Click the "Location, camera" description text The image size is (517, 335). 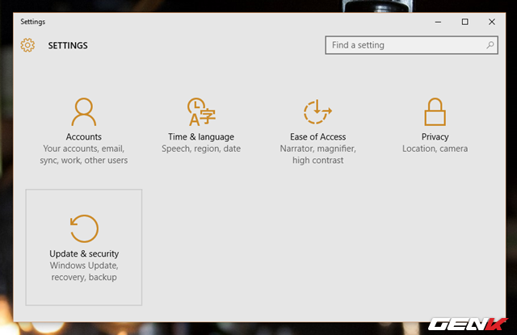(x=435, y=149)
